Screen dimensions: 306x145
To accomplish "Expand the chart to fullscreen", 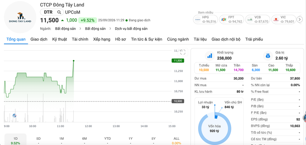I will [x=182, y=52].
